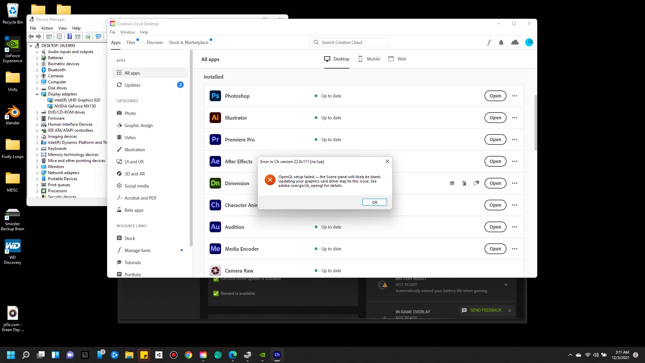This screenshot has width=645, height=363.
Task: Open the account profile avatar
Action: pos(529,42)
